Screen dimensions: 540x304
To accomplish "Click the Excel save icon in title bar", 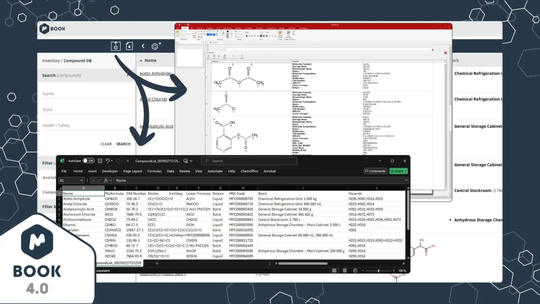I will (100, 161).
